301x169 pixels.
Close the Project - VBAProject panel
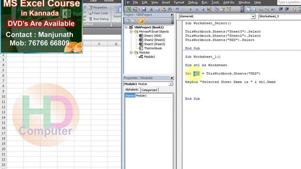[x=172, y=15]
